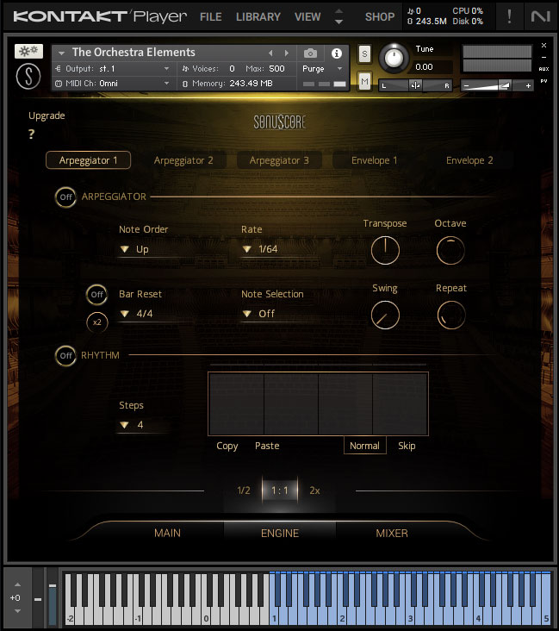Set speed to 1:1

tap(279, 490)
